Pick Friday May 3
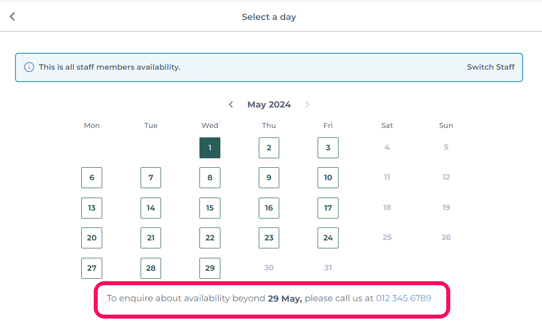542x334 pixels. [x=328, y=148]
